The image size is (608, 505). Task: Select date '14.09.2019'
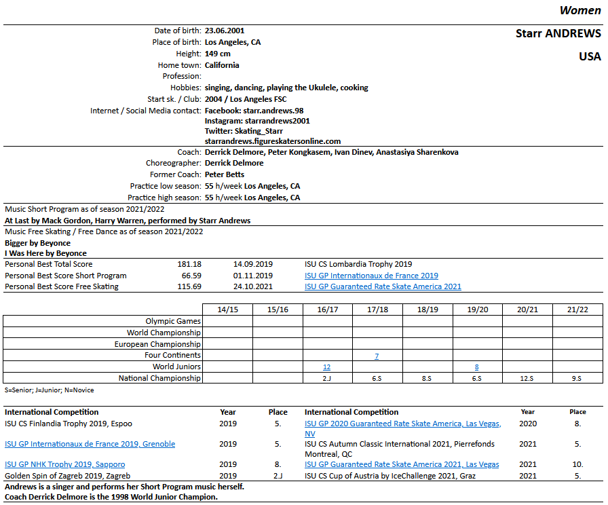pos(253,264)
